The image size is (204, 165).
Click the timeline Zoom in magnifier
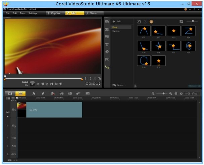point(170,93)
